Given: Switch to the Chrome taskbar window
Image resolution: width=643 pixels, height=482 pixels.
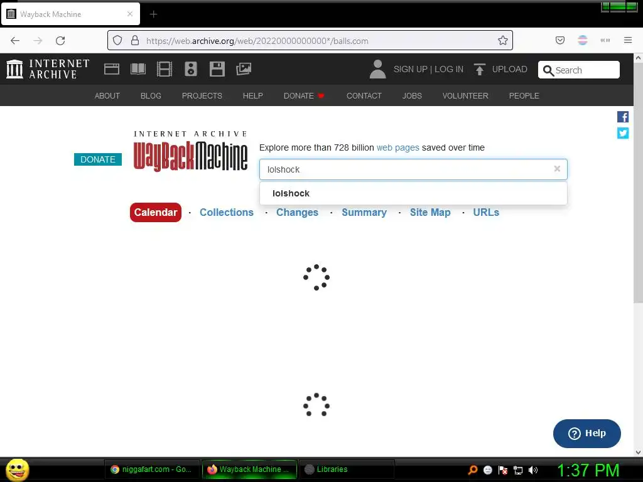Looking at the screenshot, I should (152, 469).
